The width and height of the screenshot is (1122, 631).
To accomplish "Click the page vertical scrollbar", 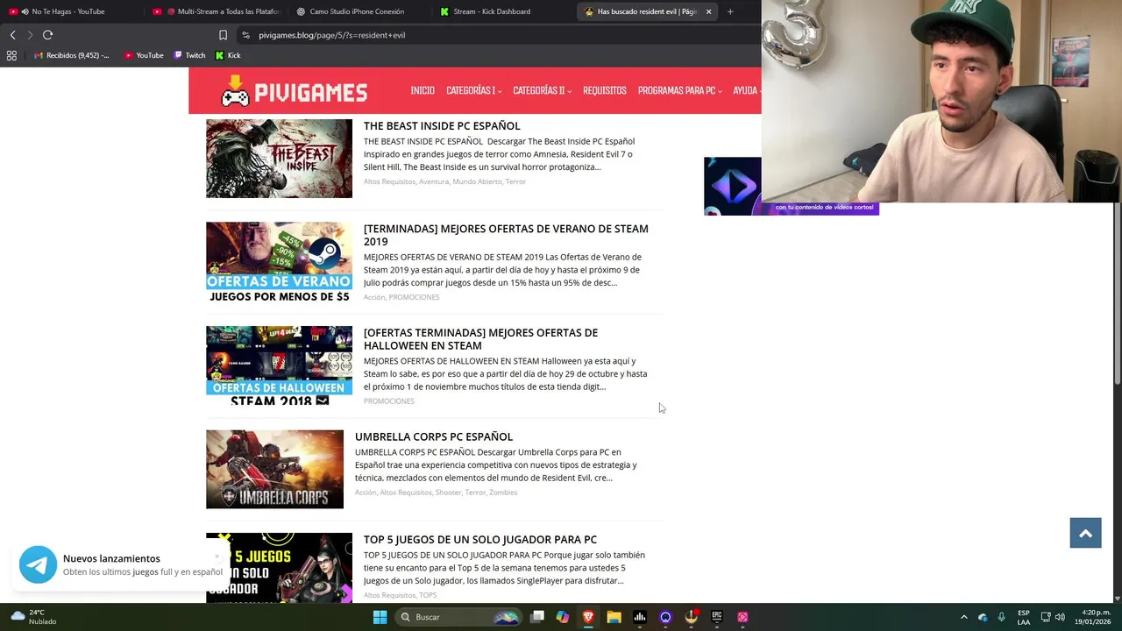I will (x=1117, y=293).
